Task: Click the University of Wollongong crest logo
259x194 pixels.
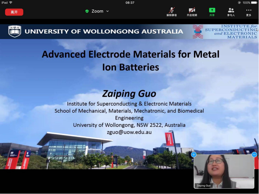Action: pyautogui.click(x=14, y=31)
